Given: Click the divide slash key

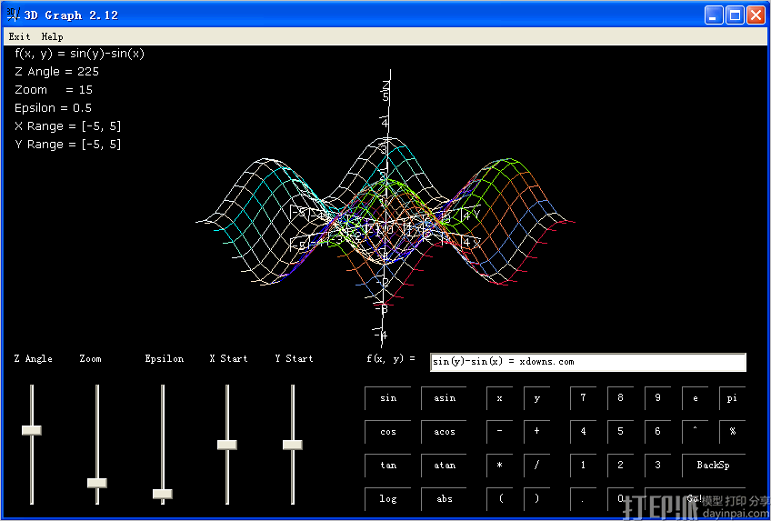Looking at the screenshot, I should pyautogui.click(x=537, y=465).
